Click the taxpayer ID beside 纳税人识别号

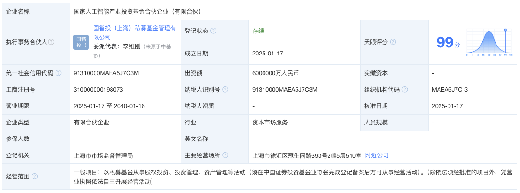click(285, 89)
